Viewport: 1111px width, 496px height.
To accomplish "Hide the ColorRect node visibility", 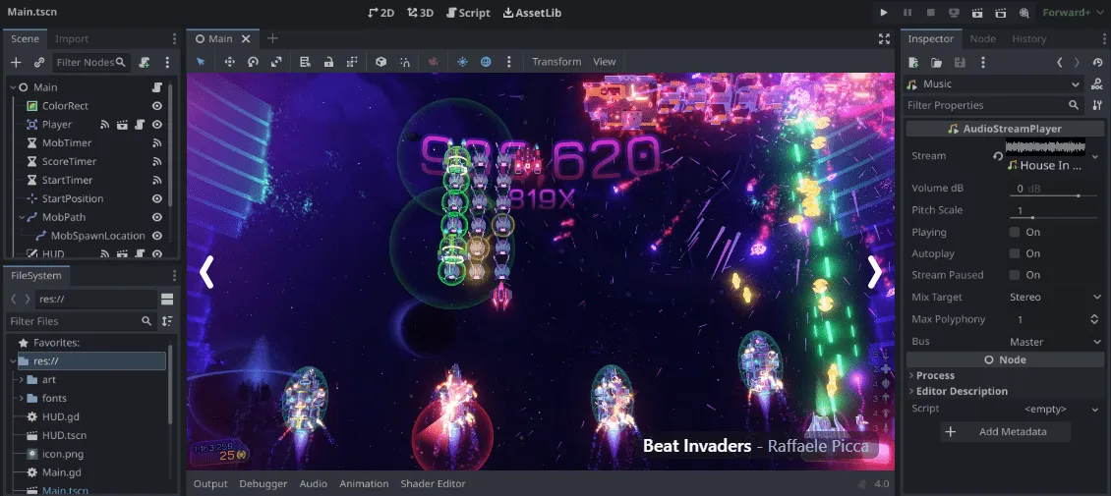I will (157, 105).
